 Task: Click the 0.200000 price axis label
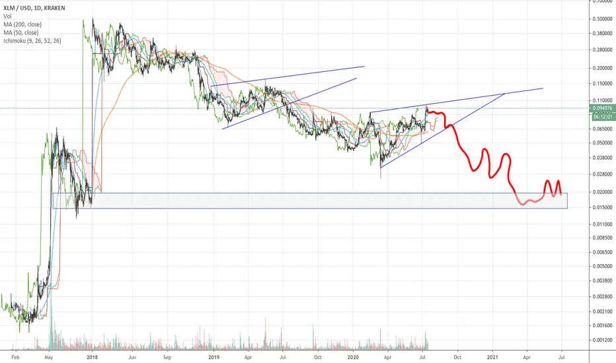[x=603, y=68]
